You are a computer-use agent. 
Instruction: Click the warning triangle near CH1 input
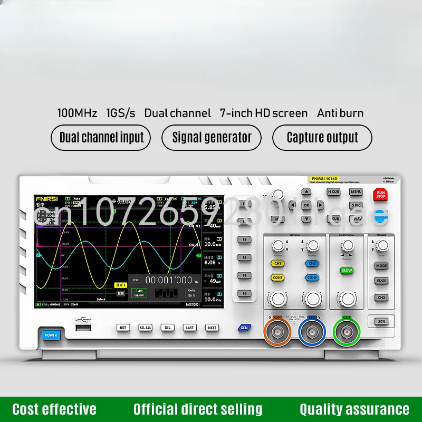295,324
